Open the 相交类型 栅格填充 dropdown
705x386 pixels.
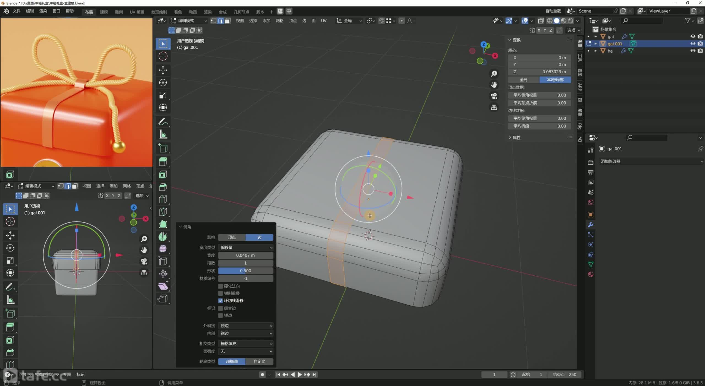point(246,343)
